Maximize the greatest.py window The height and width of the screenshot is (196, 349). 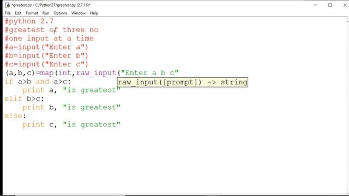coord(330,5)
